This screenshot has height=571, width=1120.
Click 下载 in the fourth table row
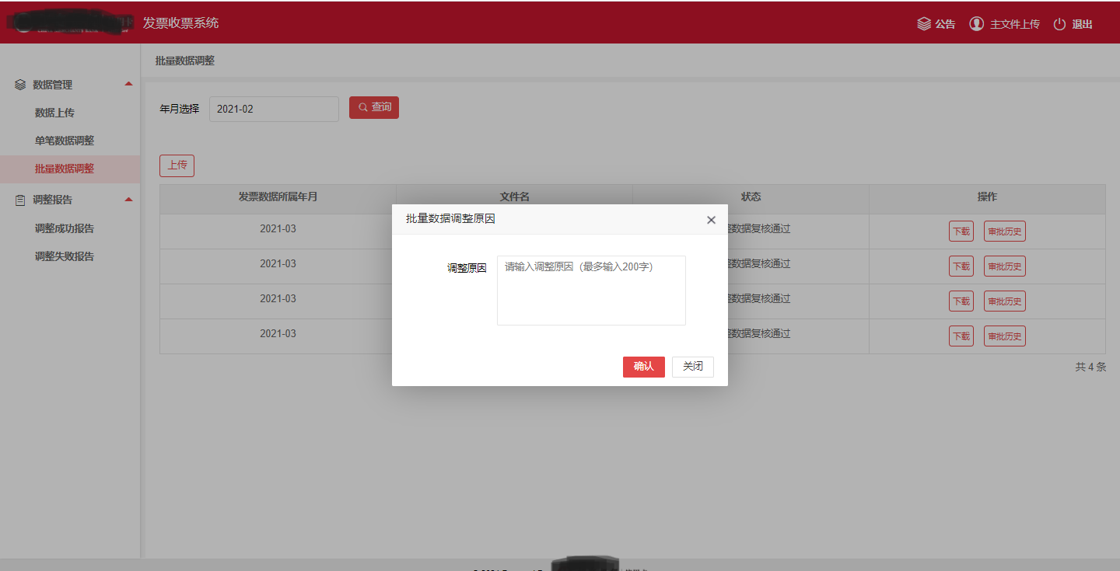tap(961, 336)
